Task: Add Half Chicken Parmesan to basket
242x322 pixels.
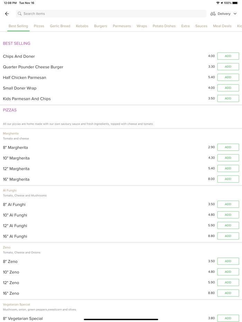Action: coord(228,77)
